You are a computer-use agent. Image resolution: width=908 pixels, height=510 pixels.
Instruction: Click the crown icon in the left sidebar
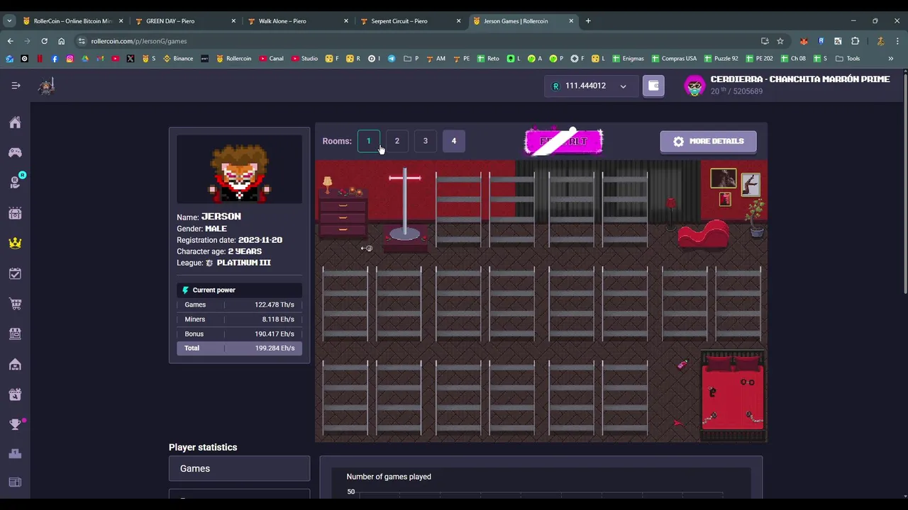[15, 243]
